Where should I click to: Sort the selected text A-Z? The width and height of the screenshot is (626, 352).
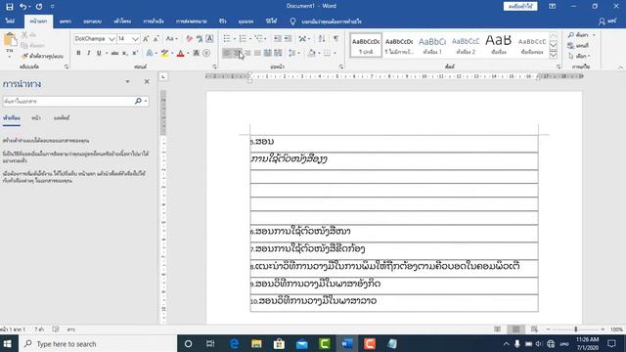(x=322, y=39)
